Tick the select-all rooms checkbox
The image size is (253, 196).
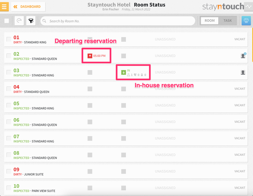pyautogui.click(x=7, y=21)
